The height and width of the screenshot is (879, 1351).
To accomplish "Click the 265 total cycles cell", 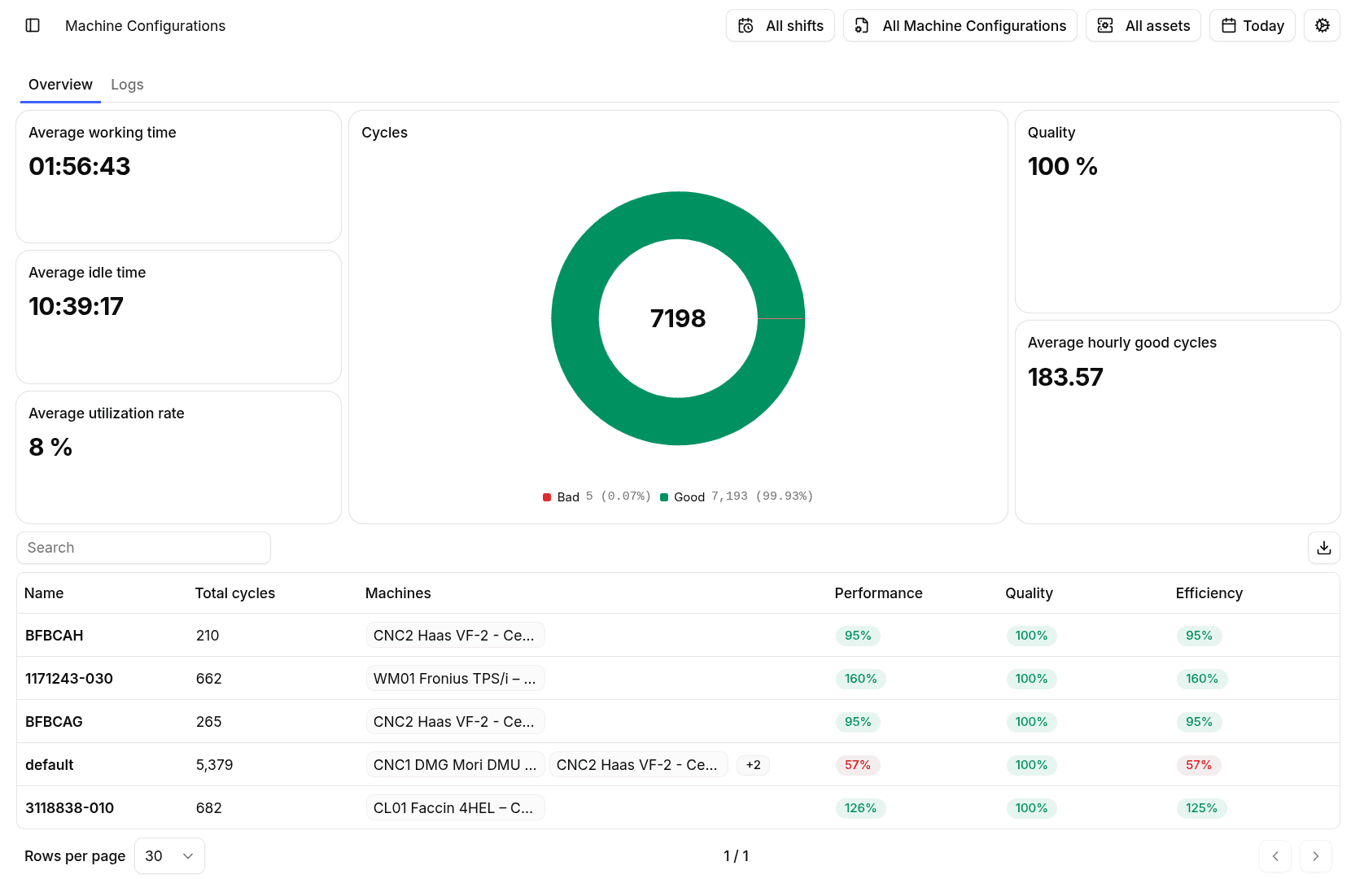I will click(208, 722).
